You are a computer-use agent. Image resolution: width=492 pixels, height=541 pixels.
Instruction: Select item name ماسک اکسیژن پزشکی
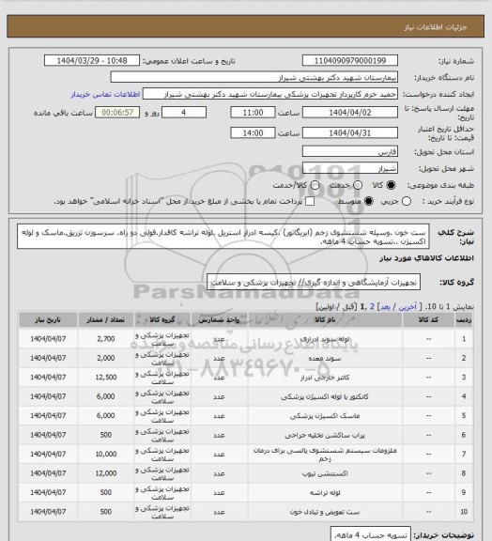[x=325, y=416]
